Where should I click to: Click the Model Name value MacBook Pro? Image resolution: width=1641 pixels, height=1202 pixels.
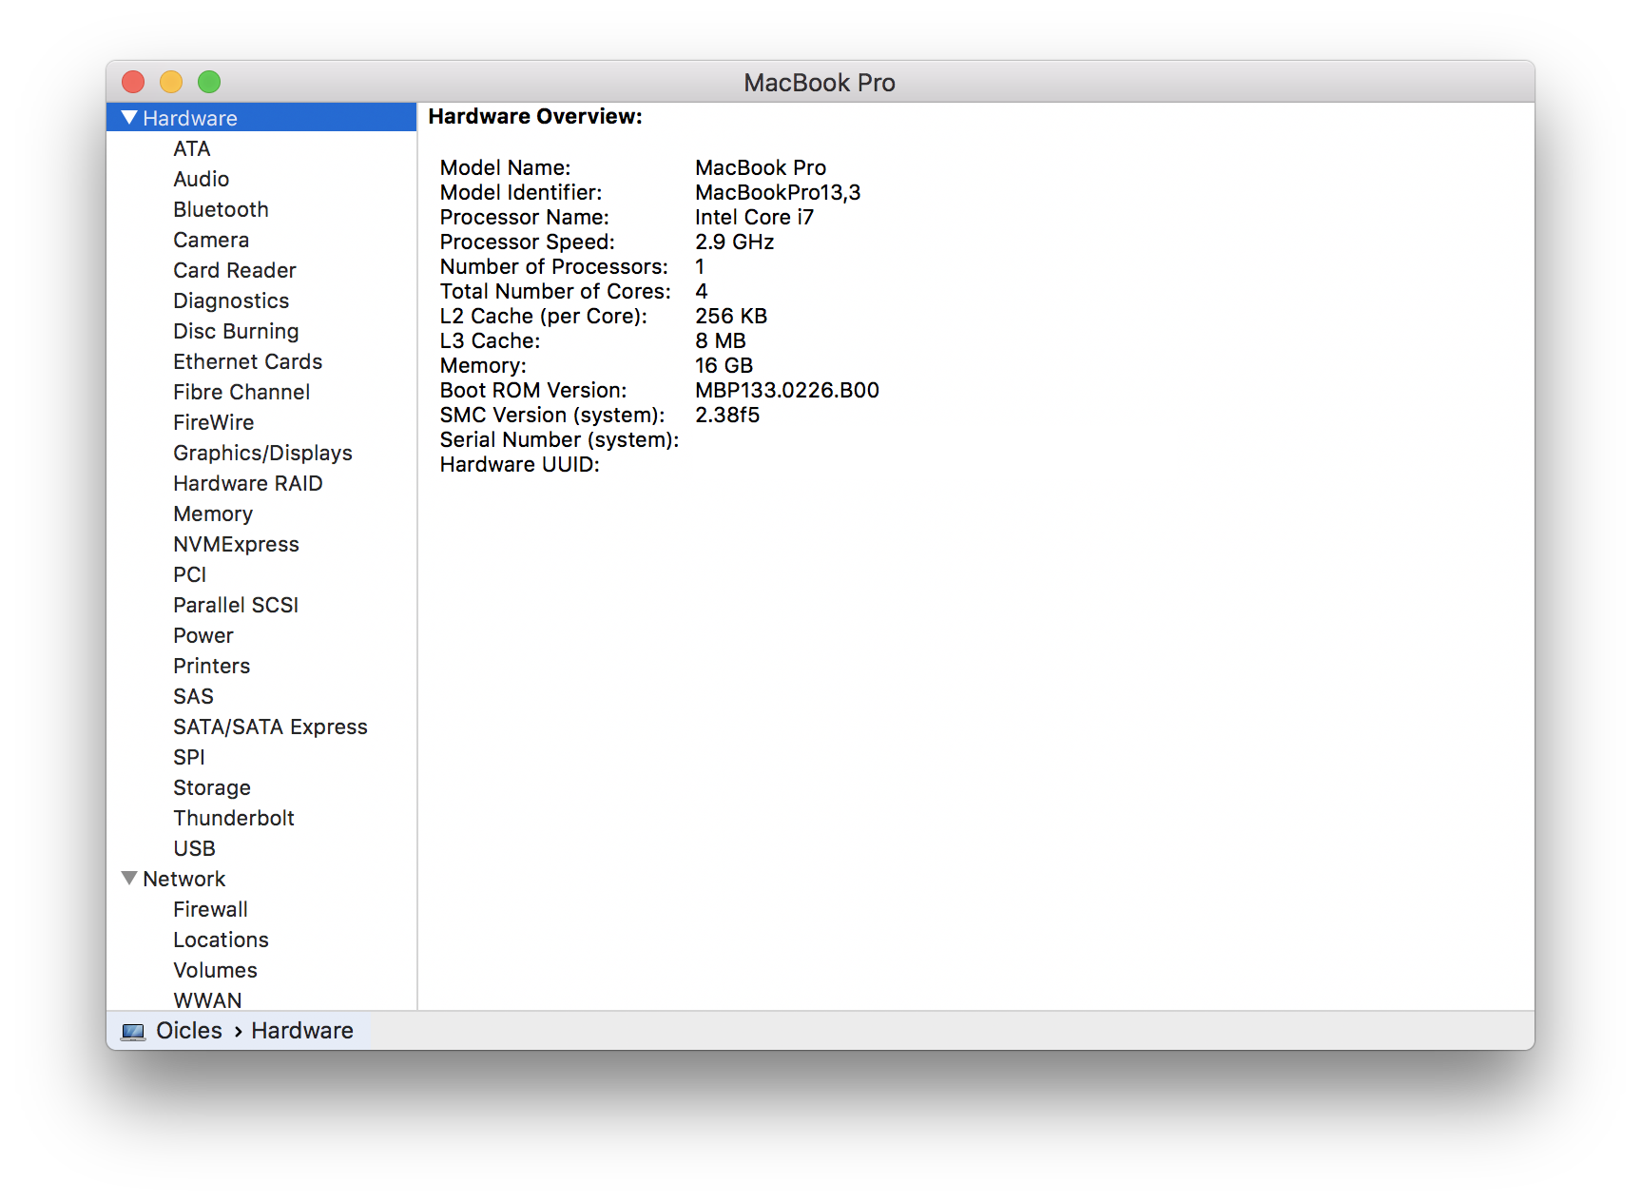(761, 167)
